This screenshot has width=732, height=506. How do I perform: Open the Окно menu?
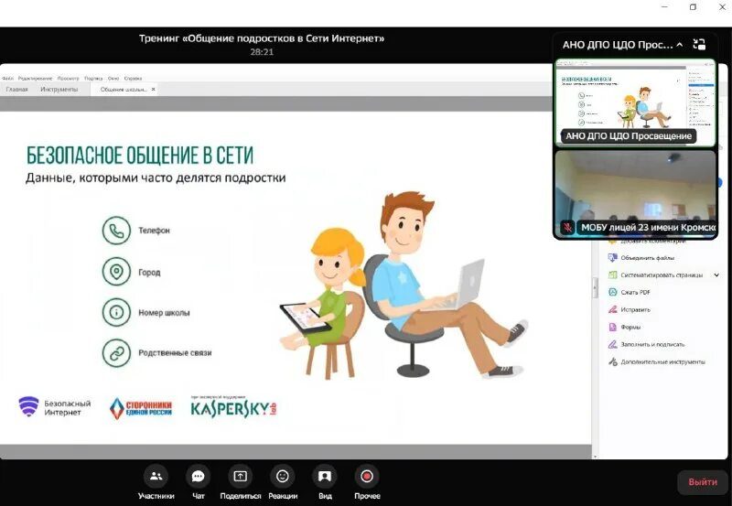tap(113, 79)
